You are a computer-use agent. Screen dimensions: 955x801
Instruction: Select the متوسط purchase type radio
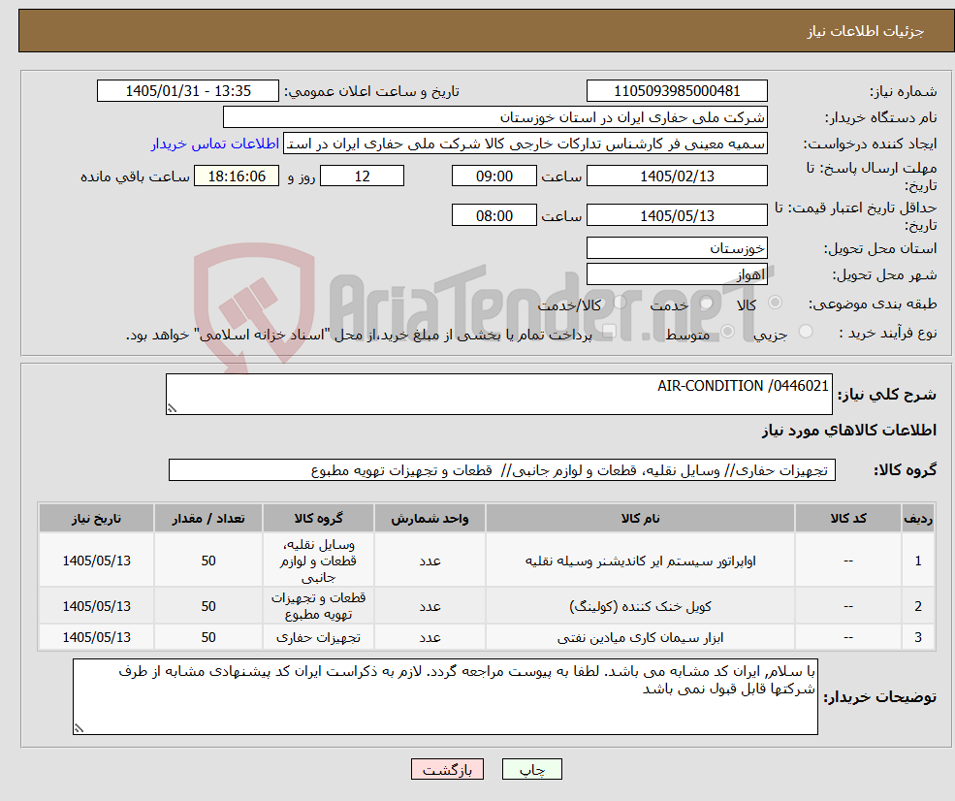727,332
